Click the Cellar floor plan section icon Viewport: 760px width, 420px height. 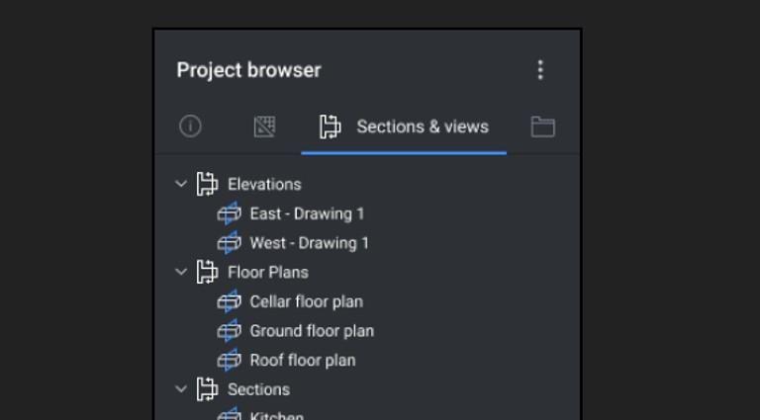[229, 301]
